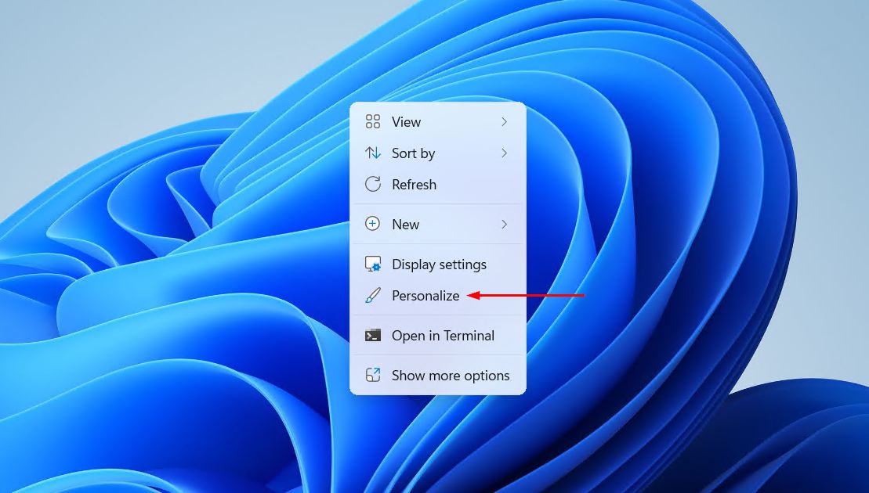Click the Show more options icon

373,375
